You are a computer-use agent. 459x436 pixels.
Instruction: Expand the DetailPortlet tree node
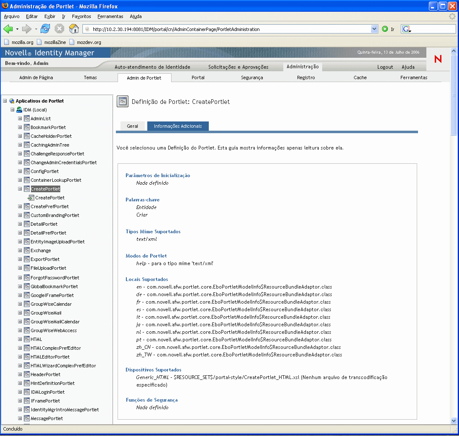point(20,224)
